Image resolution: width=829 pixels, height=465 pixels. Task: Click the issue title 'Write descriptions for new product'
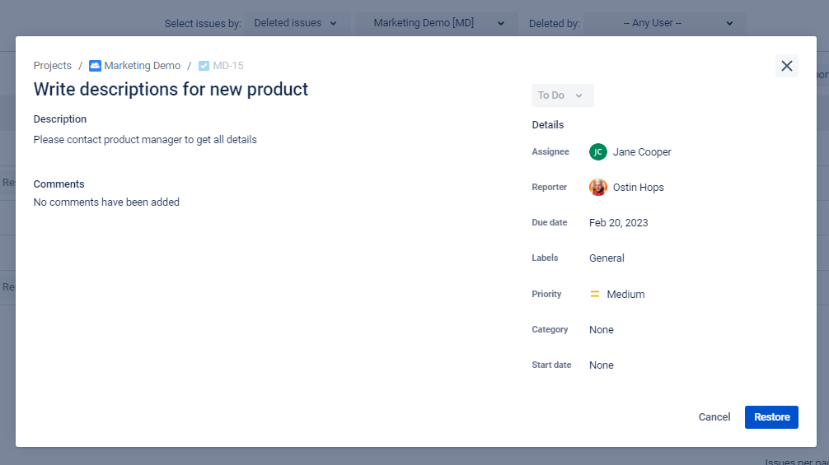pyautogui.click(x=171, y=89)
